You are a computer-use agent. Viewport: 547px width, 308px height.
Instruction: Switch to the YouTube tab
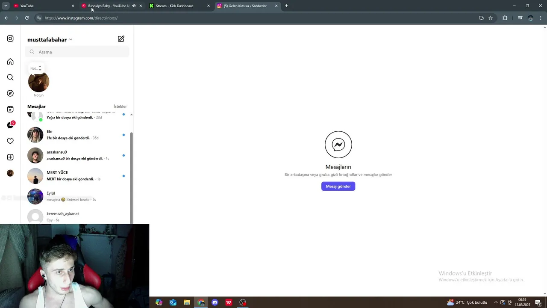[x=43, y=6]
